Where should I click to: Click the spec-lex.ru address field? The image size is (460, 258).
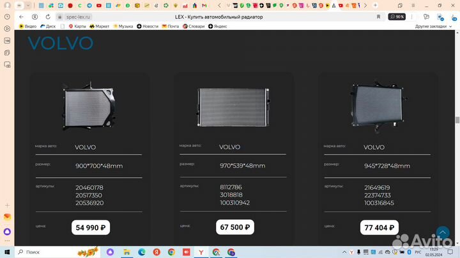78,17
